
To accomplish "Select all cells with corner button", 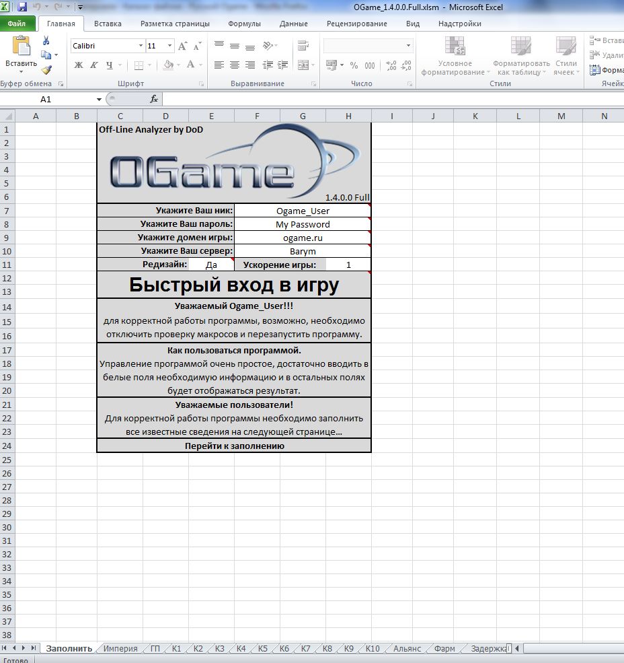I will (x=7, y=115).
